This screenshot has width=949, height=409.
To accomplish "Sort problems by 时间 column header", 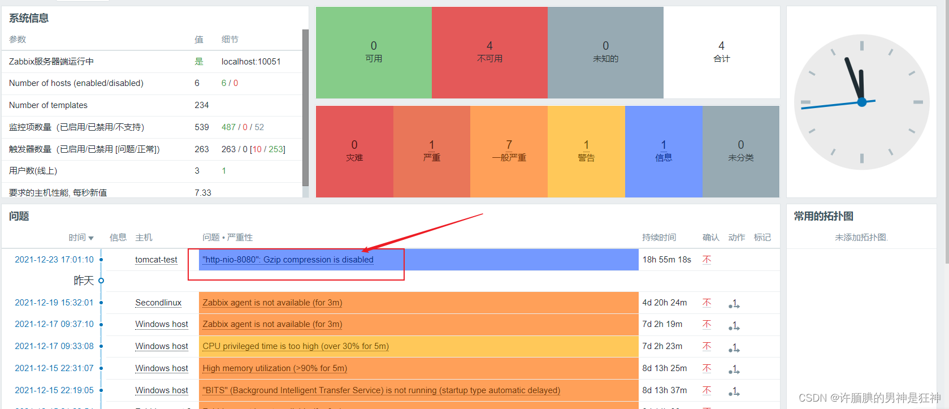I will pyautogui.click(x=81, y=238).
